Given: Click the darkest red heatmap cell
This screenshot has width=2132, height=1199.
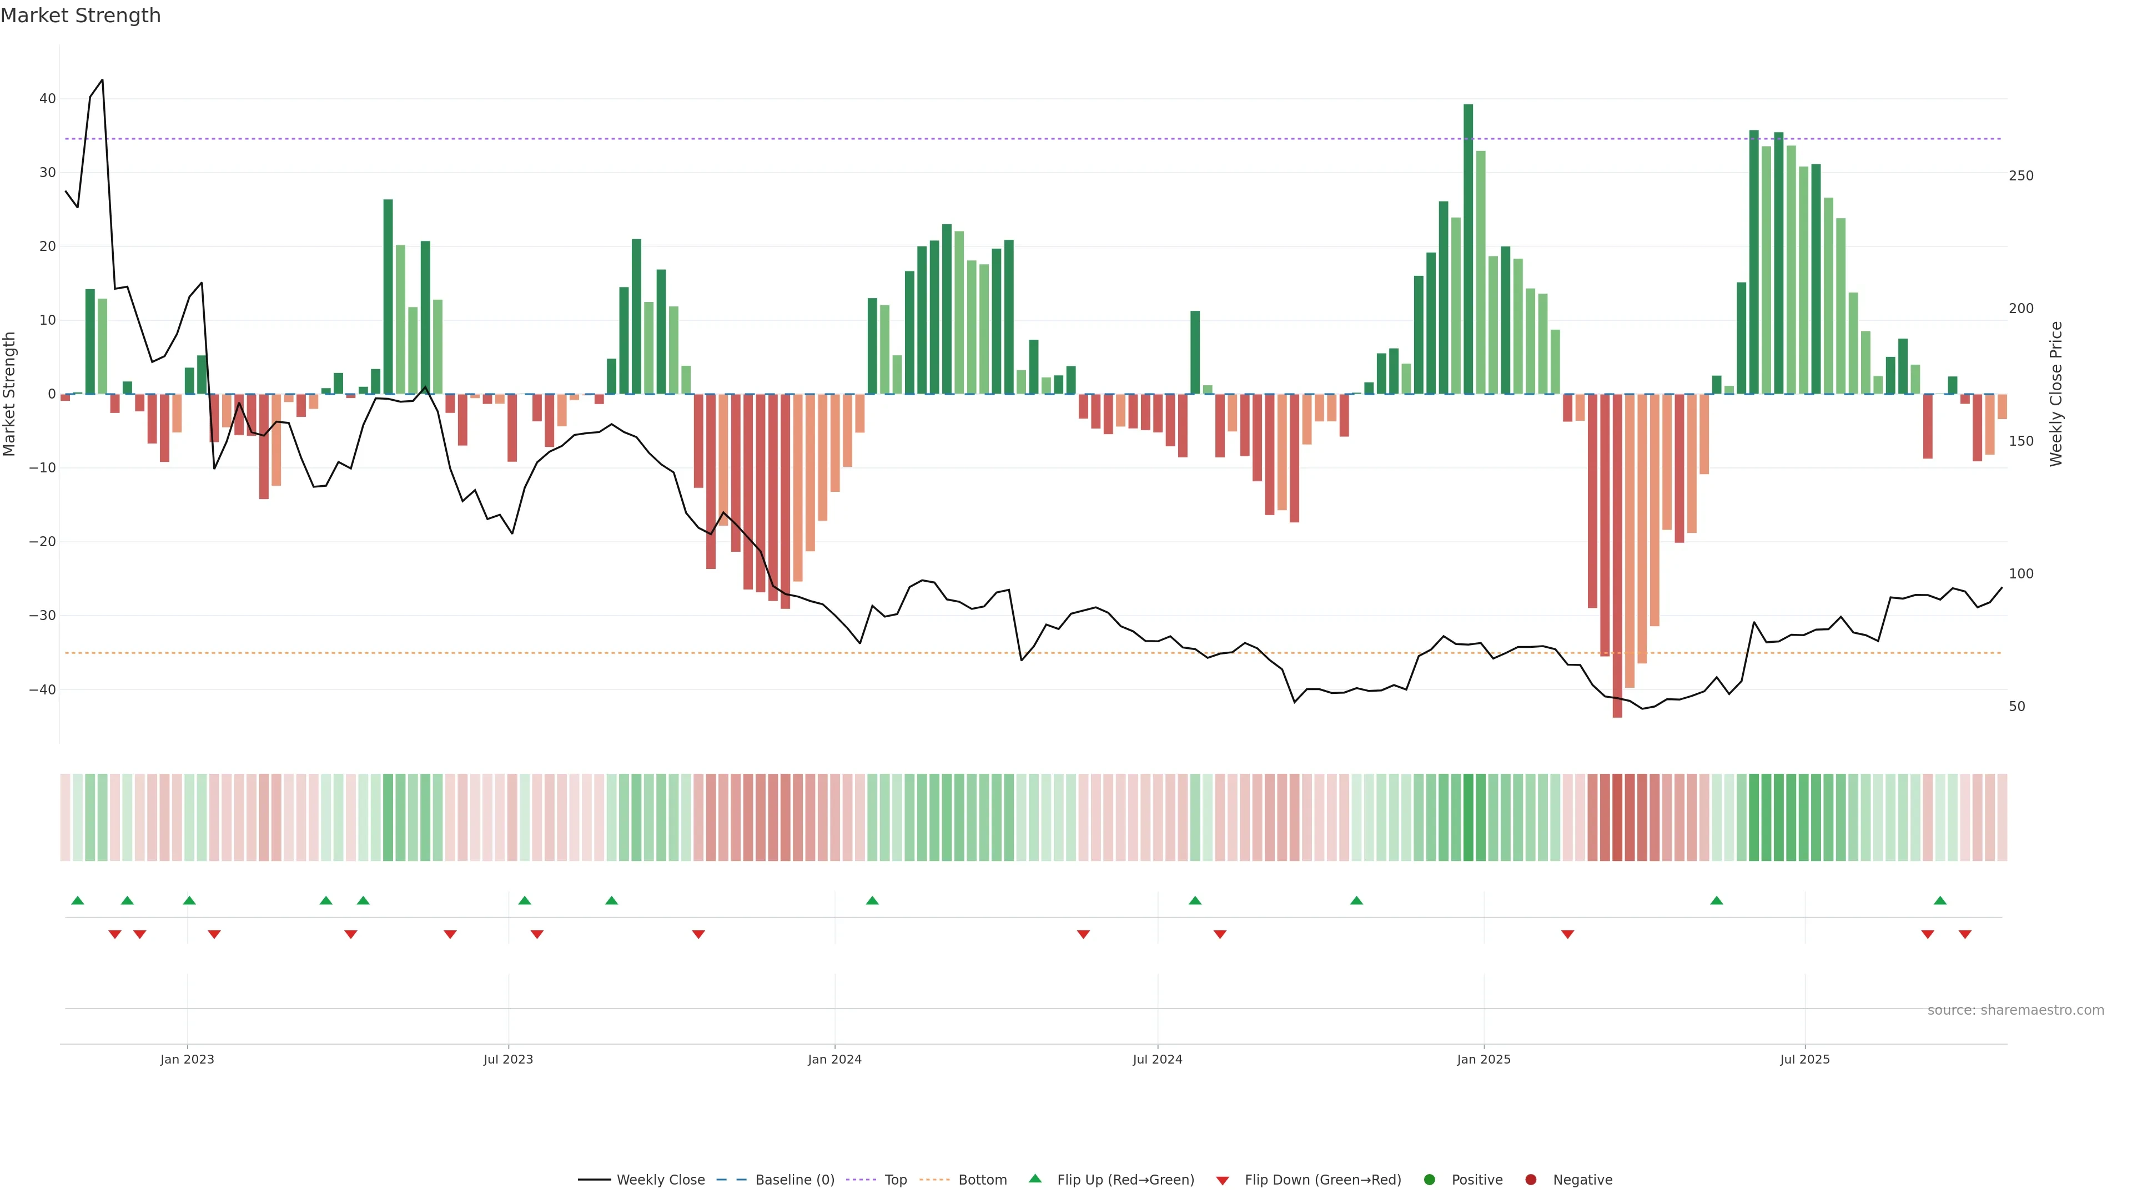Looking at the screenshot, I should pyautogui.click(x=1617, y=818).
